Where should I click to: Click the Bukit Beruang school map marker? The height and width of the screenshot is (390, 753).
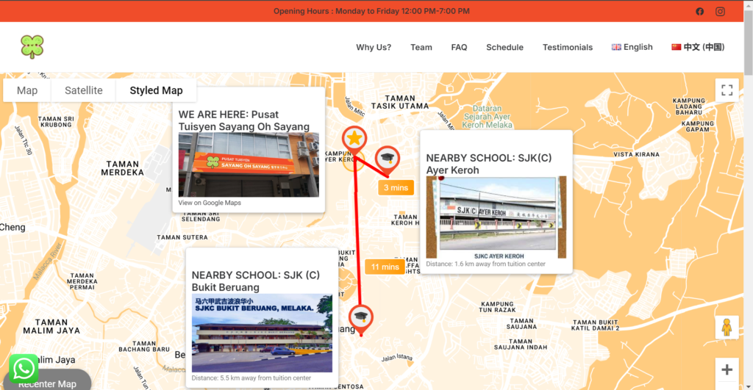360,317
